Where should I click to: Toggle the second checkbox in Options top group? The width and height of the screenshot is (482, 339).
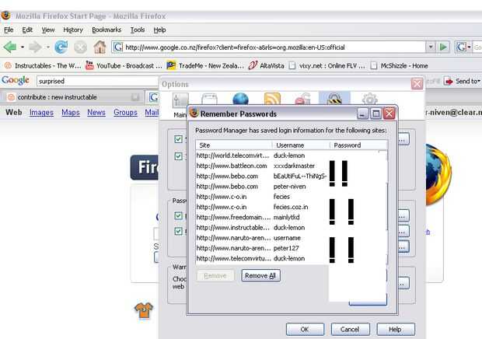178,156
